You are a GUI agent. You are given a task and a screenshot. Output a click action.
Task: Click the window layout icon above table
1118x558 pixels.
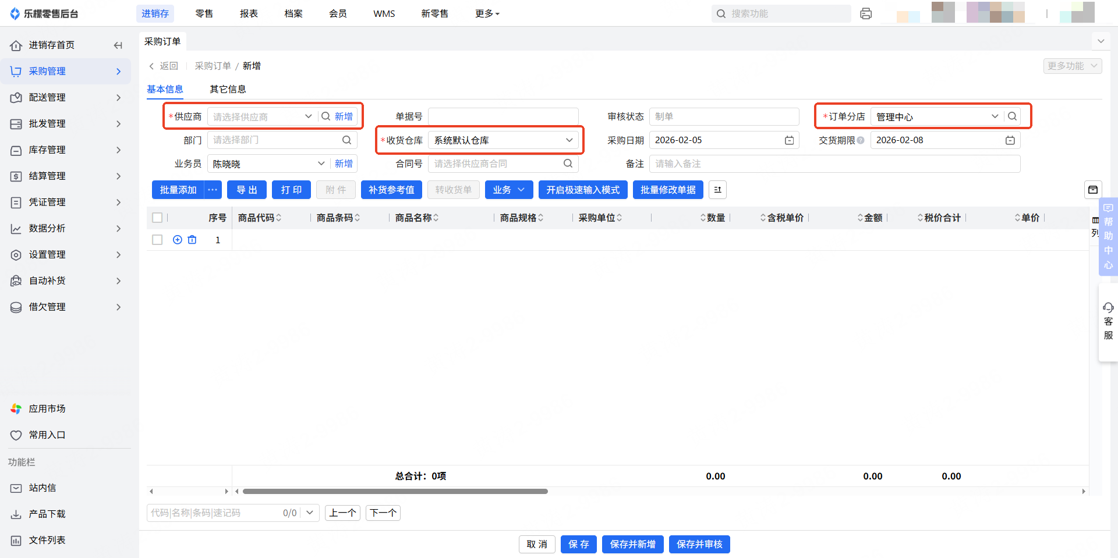click(1093, 190)
